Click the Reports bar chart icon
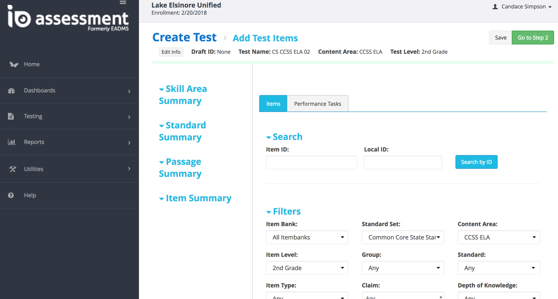 [x=11, y=142]
